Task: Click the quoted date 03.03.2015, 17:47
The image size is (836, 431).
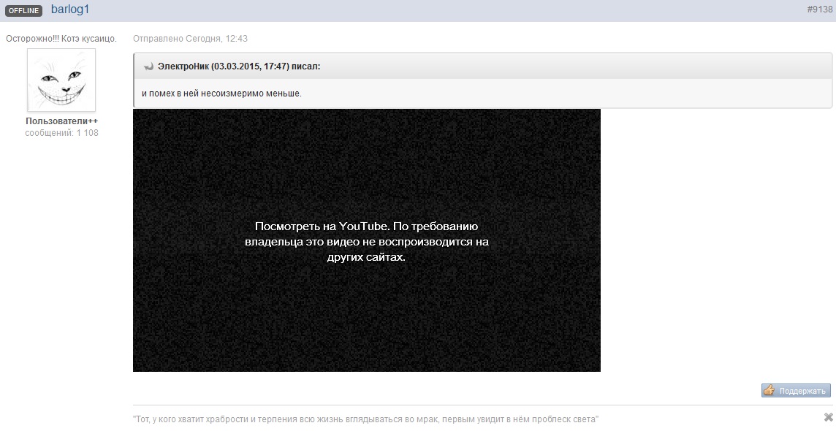Action: pyautogui.click(x=250, y=66)
